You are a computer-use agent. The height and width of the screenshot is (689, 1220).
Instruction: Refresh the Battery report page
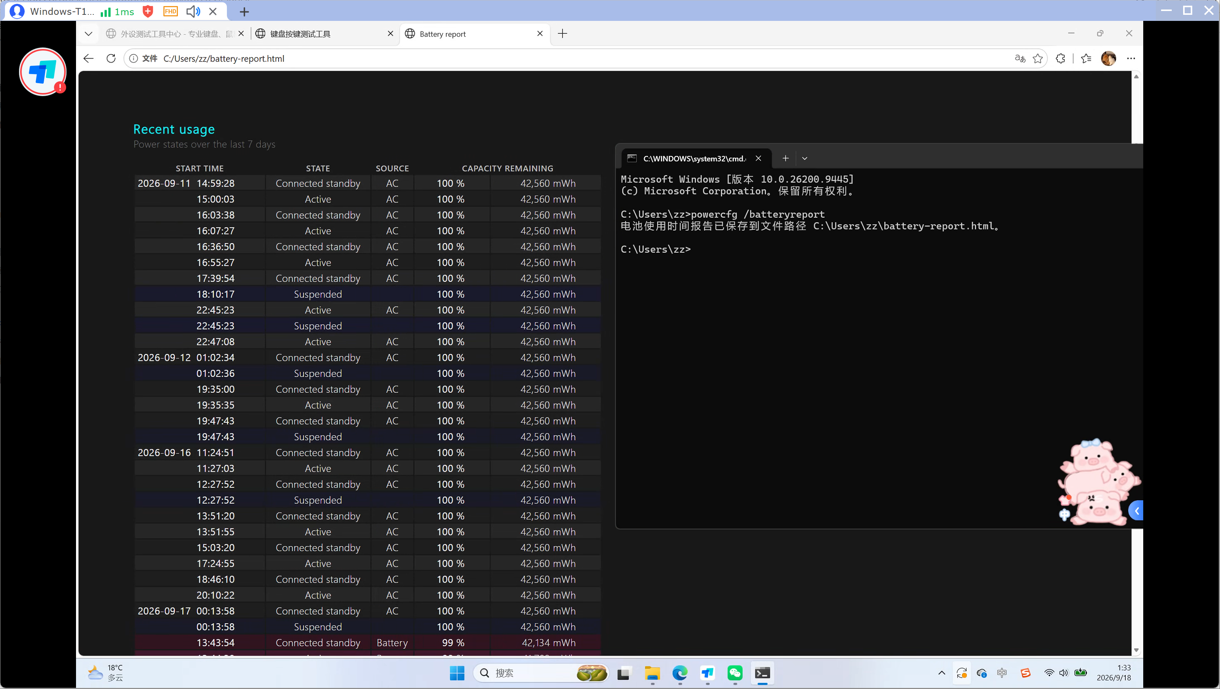point(111,58)
